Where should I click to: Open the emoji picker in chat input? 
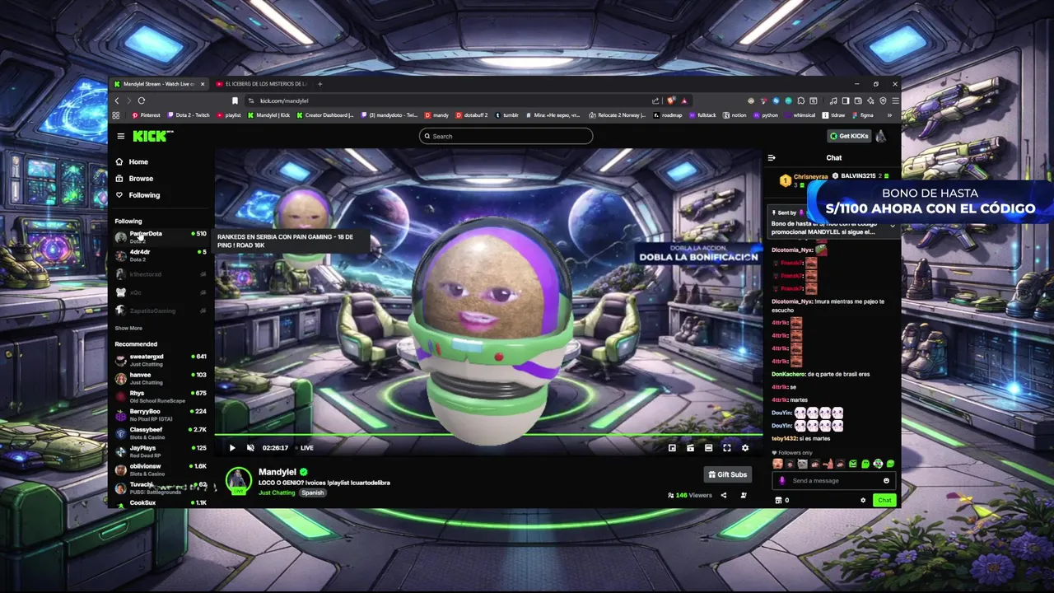(x=886, y=481)
